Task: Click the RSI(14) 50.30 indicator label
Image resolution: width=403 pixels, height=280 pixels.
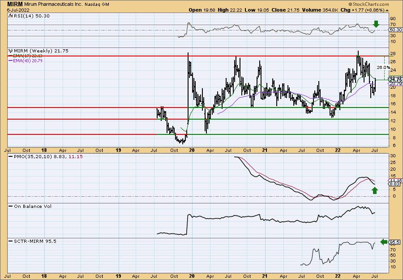Action: (x=31, y=16)
